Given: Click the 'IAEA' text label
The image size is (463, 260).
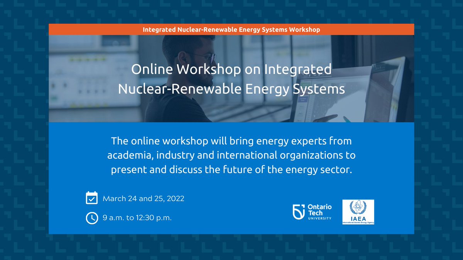Looking at the screenshot, I should tap(358, 218).
